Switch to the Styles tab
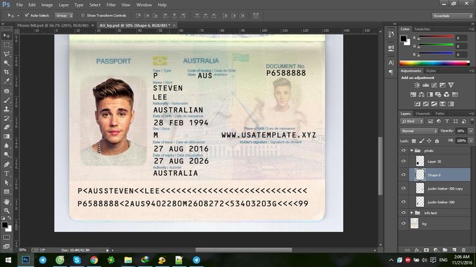Image resolution: width=476 pixels, height=267 pixels. click(x=431, y=71)
